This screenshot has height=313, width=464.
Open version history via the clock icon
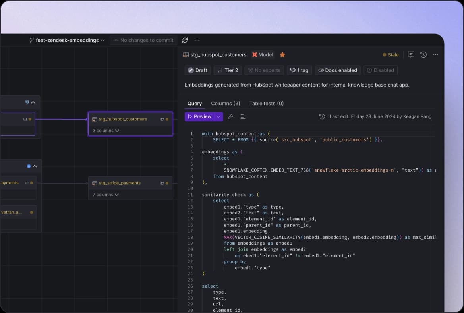tap(423, 54)
